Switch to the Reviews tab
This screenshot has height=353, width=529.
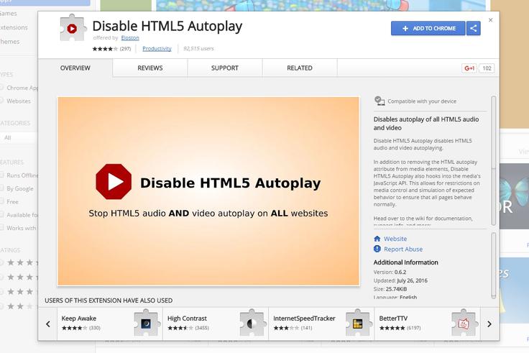[149, 68]
